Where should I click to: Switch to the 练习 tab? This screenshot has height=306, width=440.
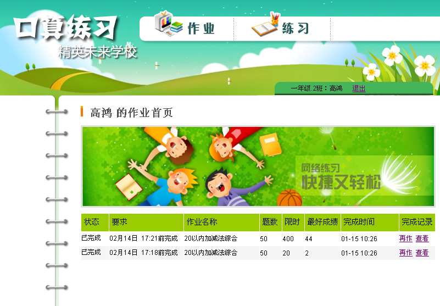296,29
